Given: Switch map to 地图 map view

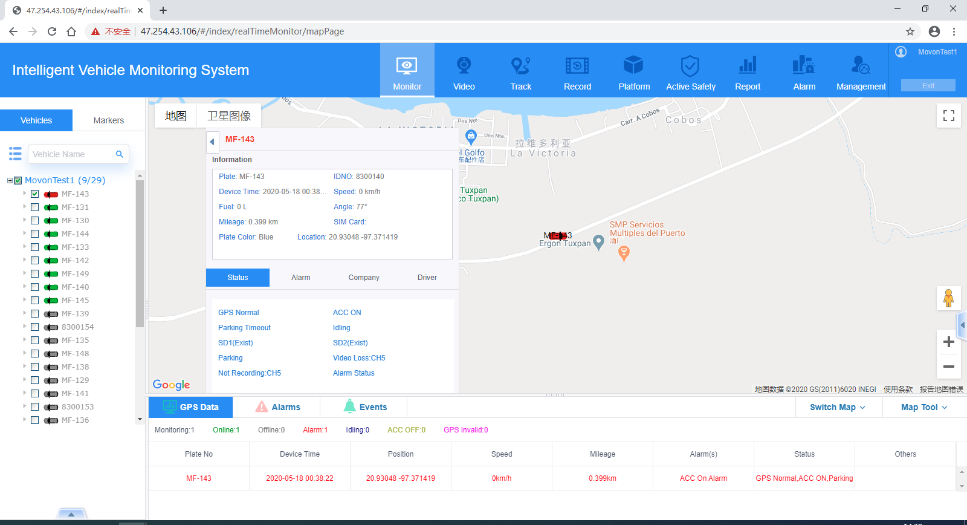Looking at the screenshot, I should pyautogui.click(x=176, y=116).
